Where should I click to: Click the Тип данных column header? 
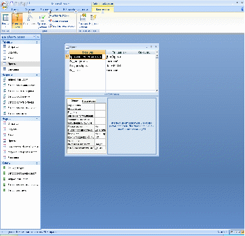pyautogui.click(x=119, y=52)
